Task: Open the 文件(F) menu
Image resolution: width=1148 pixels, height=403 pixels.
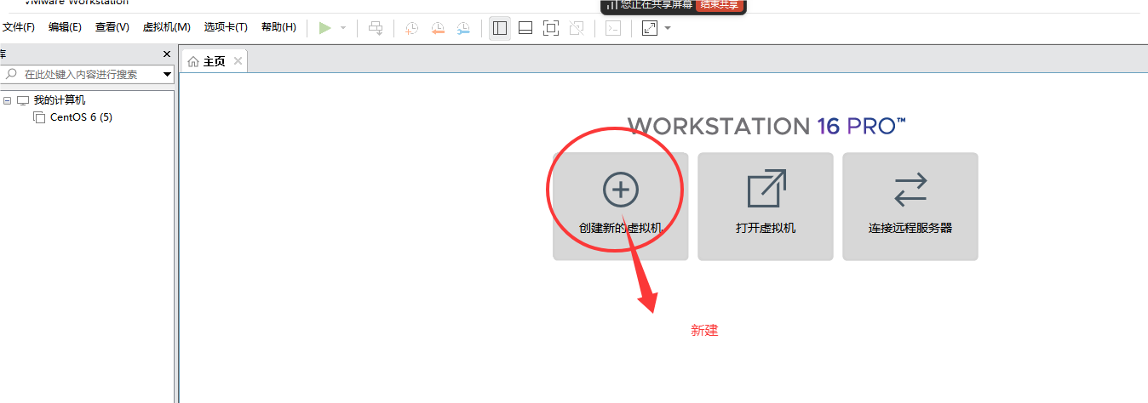Action: coord(18,27)
